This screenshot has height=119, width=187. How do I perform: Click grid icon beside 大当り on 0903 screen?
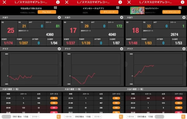click(x=184, y=17)
